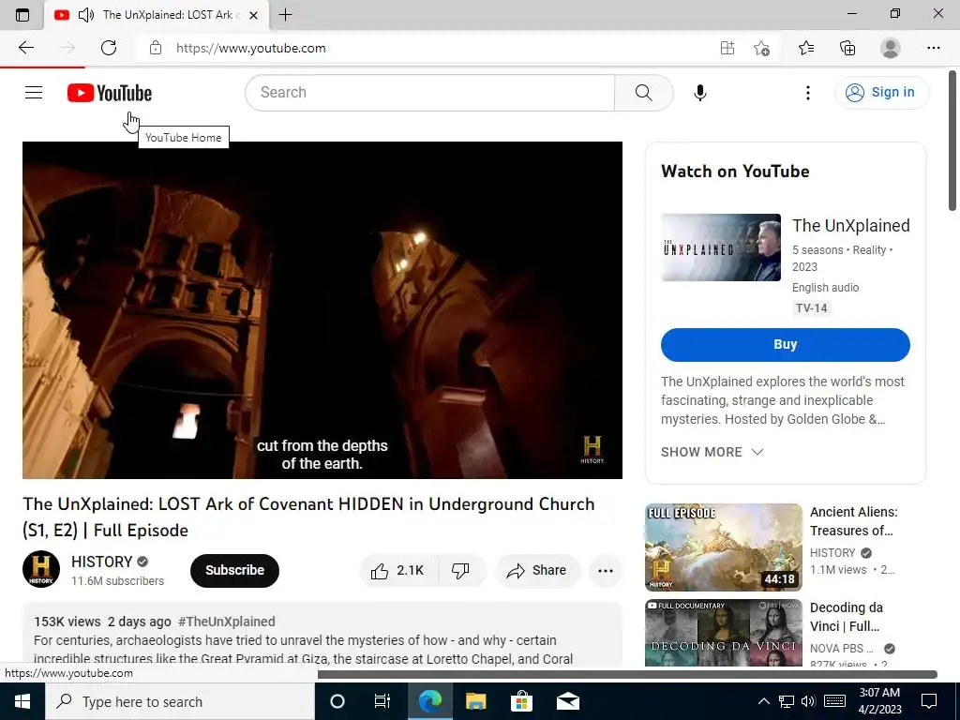Add this page to favorites star-plus icon
960x720 pixels.
[761, 48]
